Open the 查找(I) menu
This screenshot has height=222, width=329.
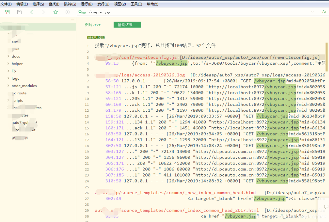click(x=54, y=4)
